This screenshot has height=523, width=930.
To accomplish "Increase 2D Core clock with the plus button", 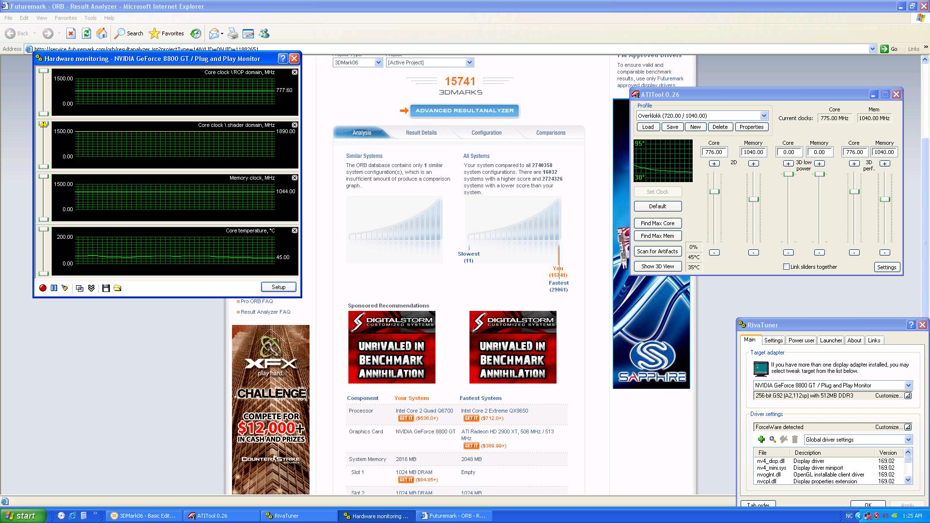I will tap(714, 164).
